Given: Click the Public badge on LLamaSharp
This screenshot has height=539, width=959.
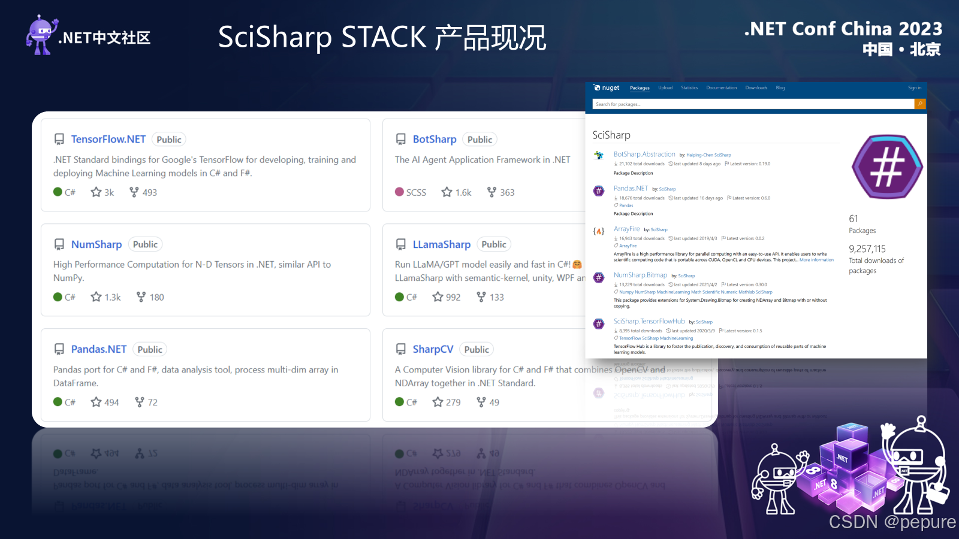Looking at the screenshot, I should (494, 244).
